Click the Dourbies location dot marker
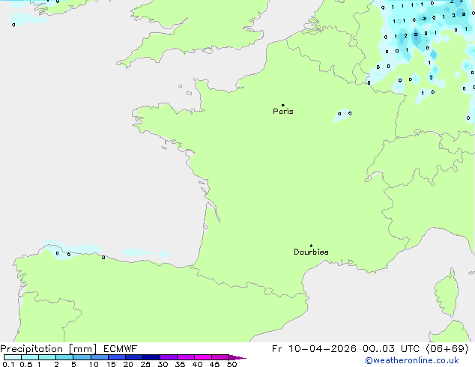The image size is (475, 367). (x=311, y=246)
